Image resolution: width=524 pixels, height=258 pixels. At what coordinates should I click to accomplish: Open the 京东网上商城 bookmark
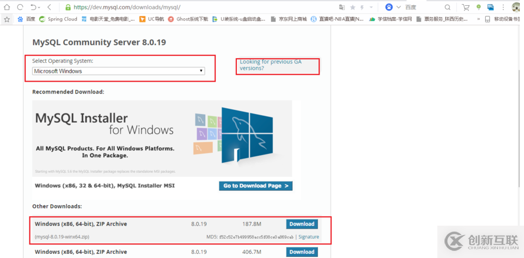(x=289, y=19)
